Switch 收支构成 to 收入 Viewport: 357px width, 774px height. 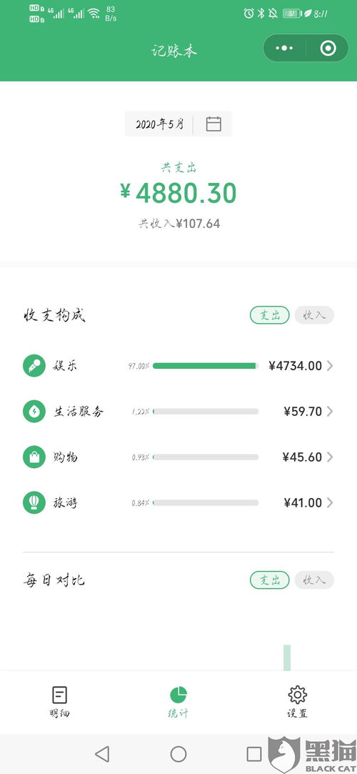(x=314, y=315)
